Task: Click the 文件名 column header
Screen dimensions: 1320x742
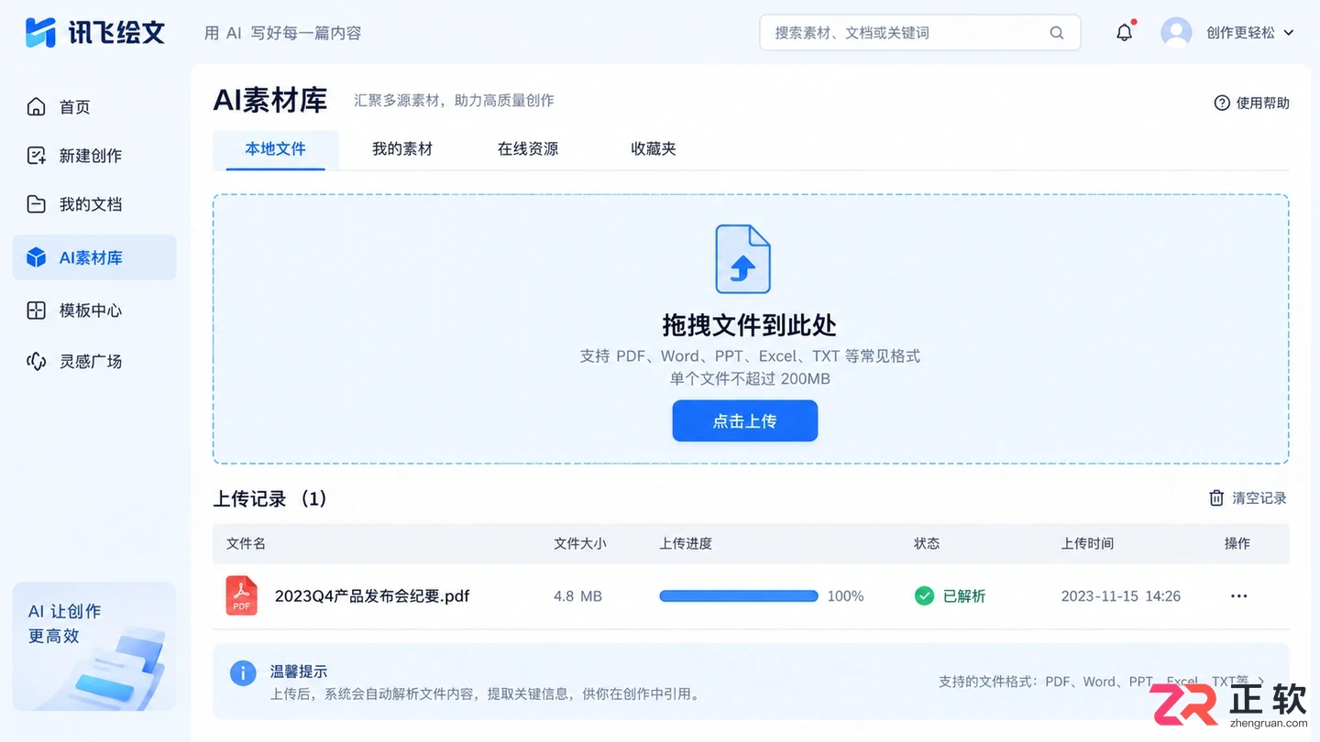Action: click(x=246, y=543)
